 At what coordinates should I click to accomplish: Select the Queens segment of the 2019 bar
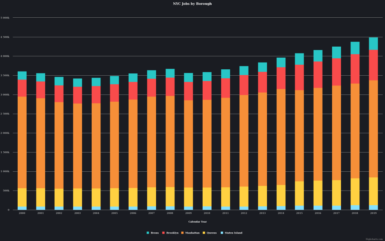373,191
